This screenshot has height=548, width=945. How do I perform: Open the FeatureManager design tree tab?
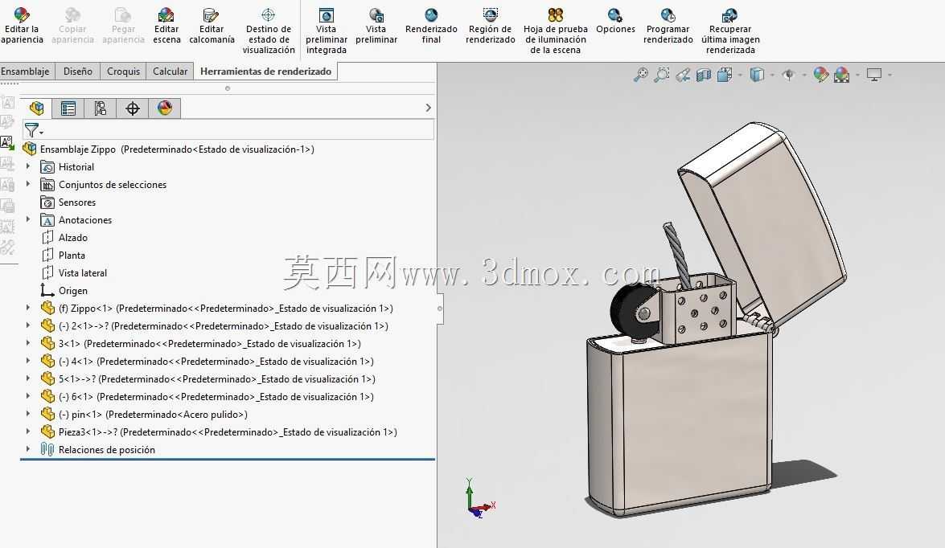tap(36, 108)
